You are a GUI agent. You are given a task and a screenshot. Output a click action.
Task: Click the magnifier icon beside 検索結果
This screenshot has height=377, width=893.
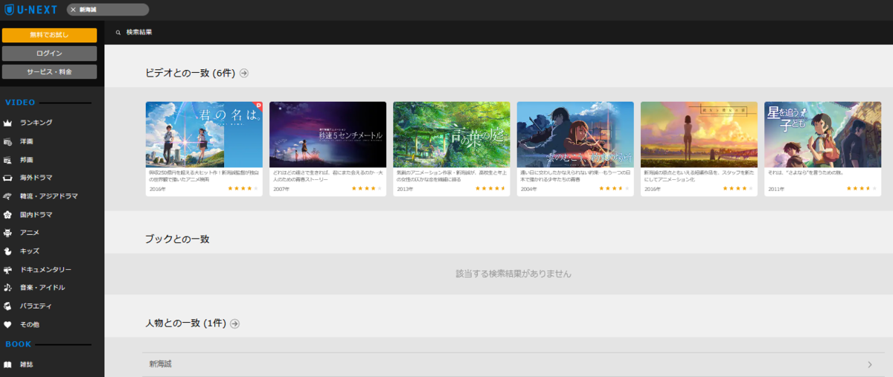pyautogui.click(x=118, y=33)
